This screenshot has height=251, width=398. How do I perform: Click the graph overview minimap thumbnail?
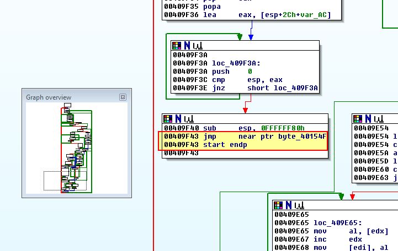pyautogui.click(x=76, y=148)
